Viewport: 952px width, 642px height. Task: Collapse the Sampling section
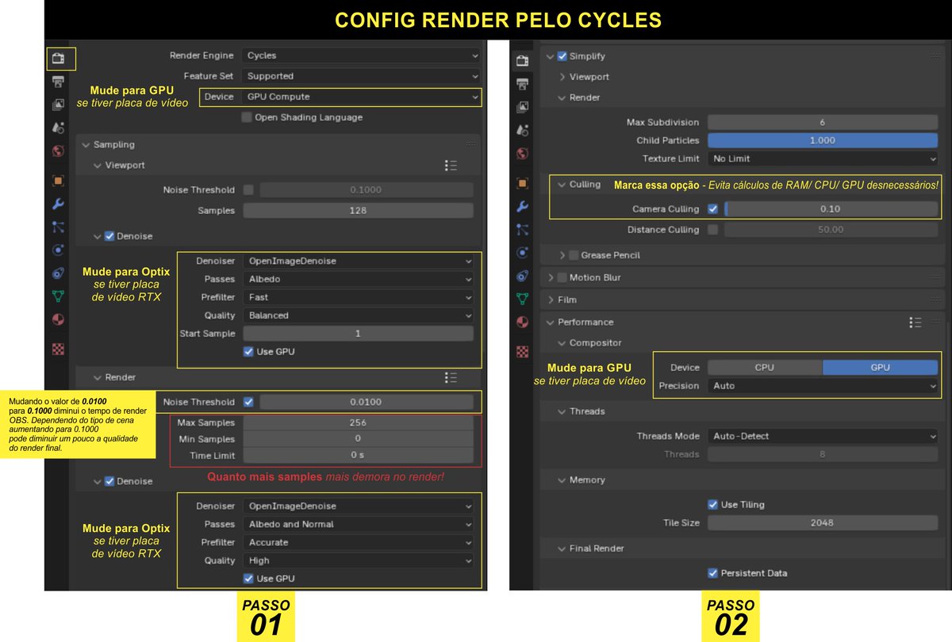click(109, 145)
